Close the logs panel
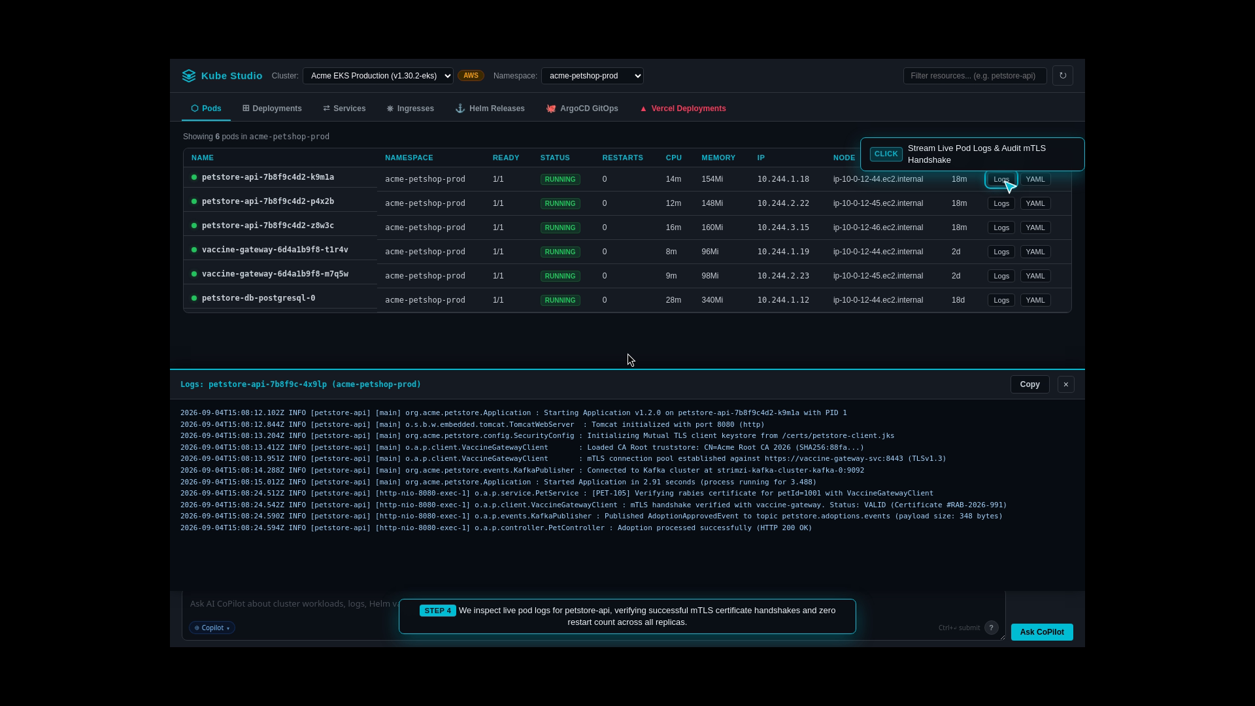The height and width of the screenshot is (706, 1255). click(1066, 384)
